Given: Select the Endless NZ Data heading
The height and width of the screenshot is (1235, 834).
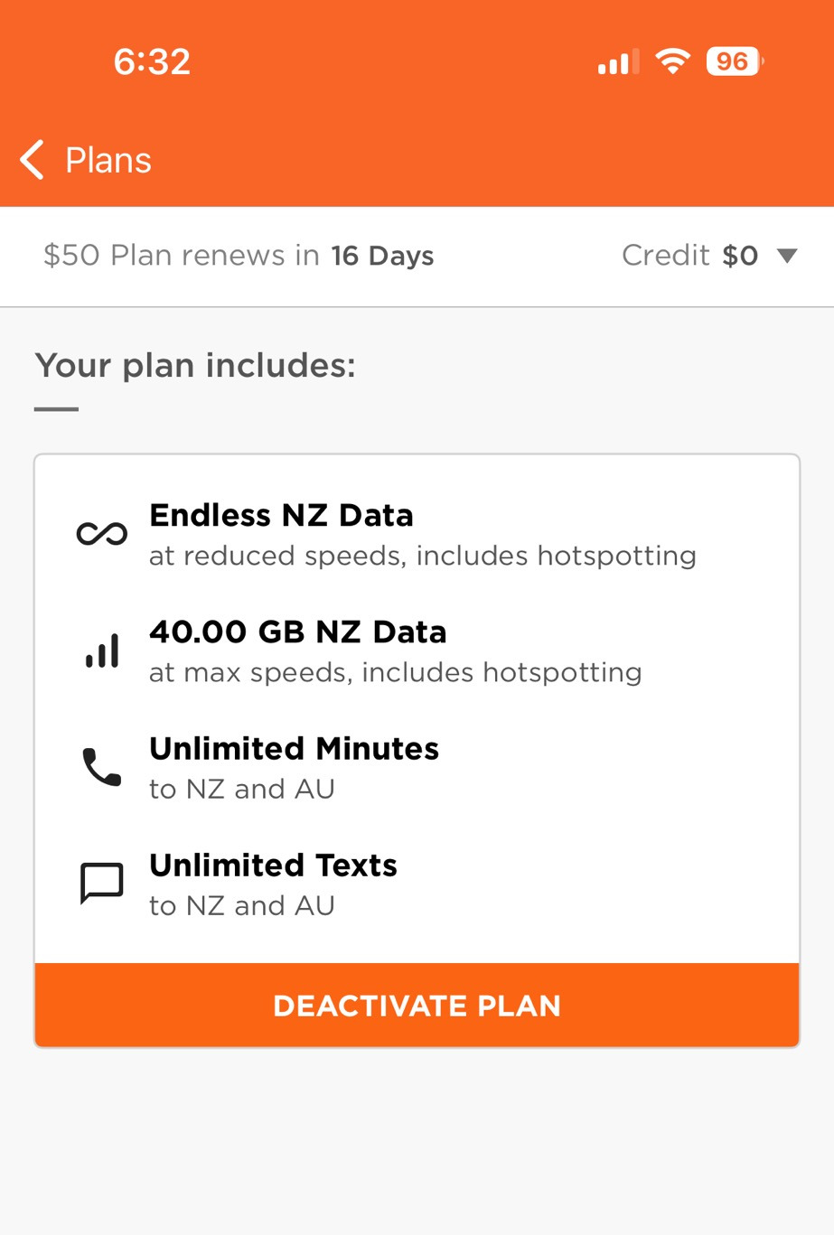Looking at the screenshot, I should 281,515.
